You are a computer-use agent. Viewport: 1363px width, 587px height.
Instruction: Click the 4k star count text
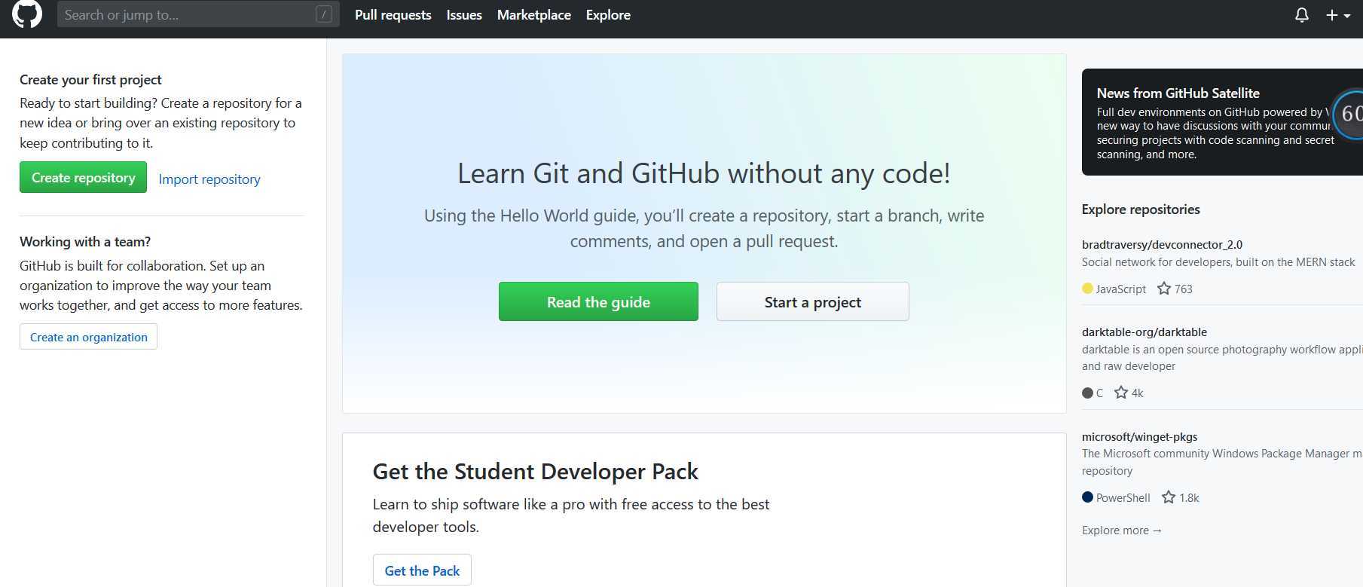coord(1137,393)
